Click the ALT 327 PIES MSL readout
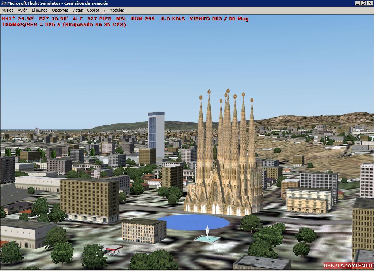 (x=100, y=19)
